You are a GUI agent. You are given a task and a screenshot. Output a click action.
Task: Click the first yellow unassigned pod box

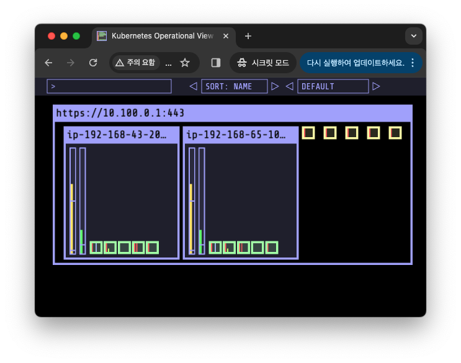pos(308,133)
